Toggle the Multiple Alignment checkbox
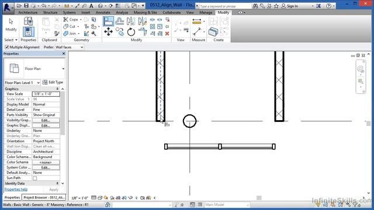Viewport: 374px width, 210px height. [x=6, y=47]
